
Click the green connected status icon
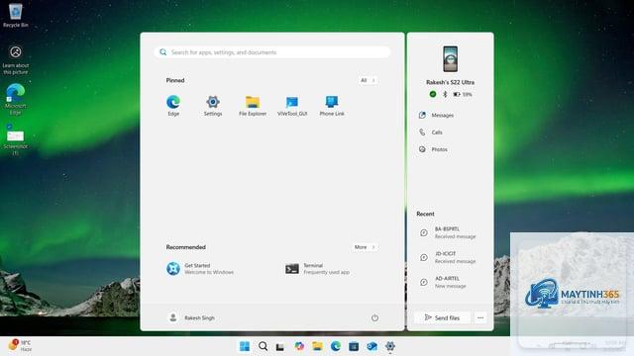(433, 94)
